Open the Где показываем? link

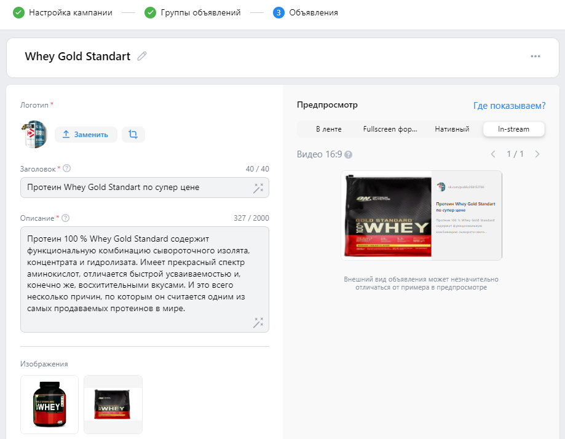pyautogui.click(x=509, y=106)
